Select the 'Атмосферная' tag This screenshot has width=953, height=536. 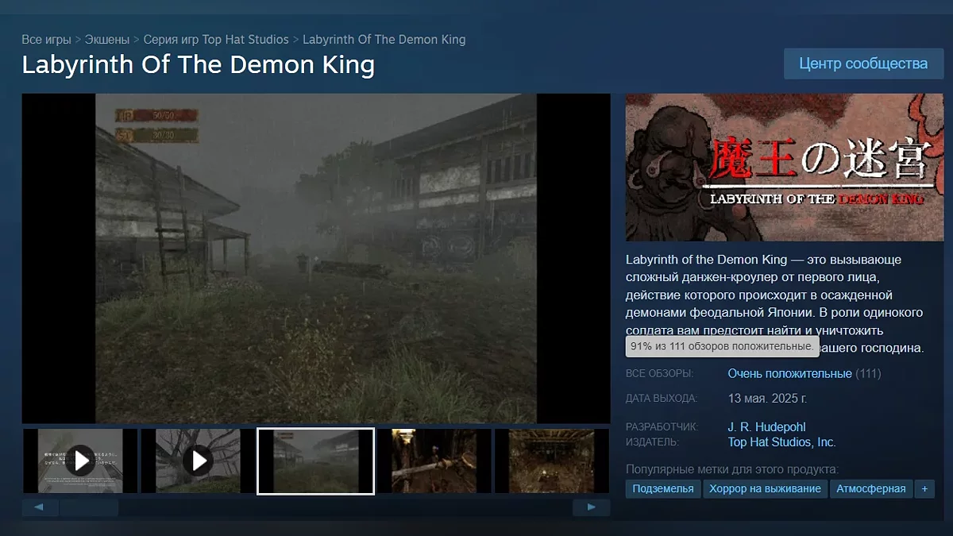[871, 489]
